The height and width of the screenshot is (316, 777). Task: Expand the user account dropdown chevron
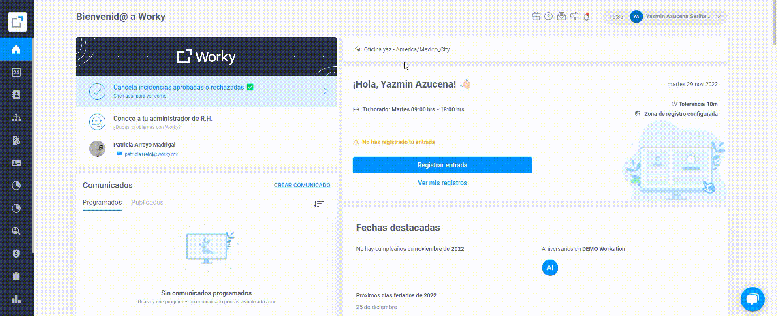point(718,17)
